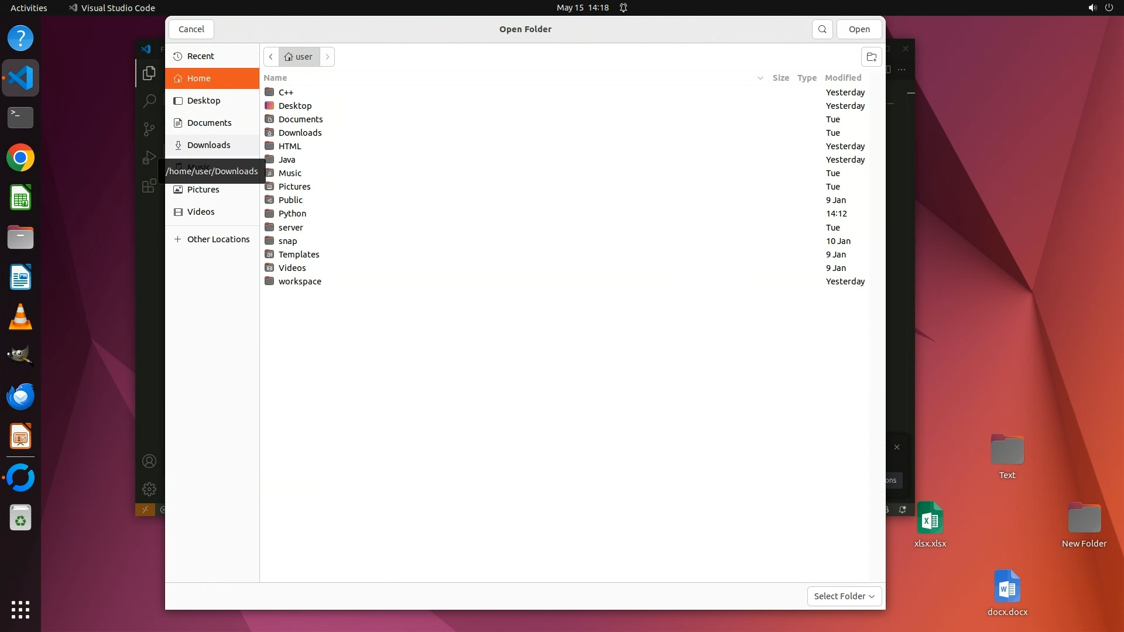
Task: Click the back path chevron before user
Action: [x=271, y=57]
